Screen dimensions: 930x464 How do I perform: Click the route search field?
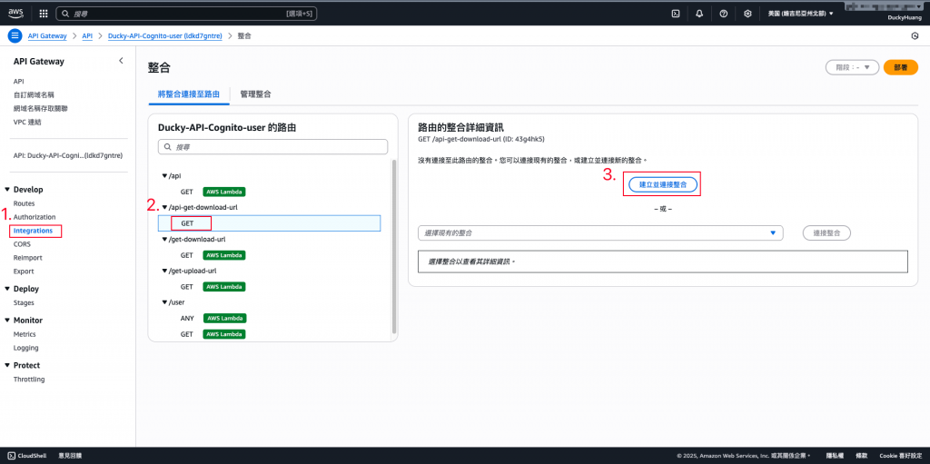point(272,146)
